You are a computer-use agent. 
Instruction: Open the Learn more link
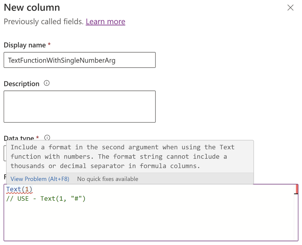105,21
